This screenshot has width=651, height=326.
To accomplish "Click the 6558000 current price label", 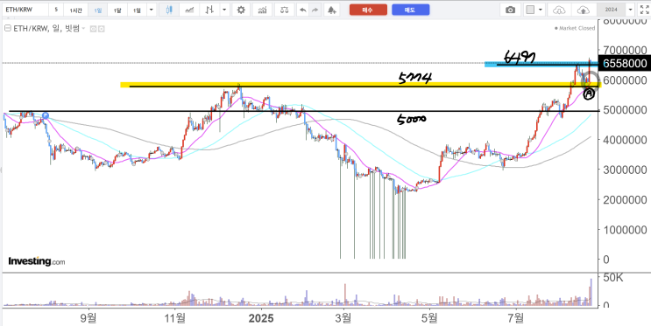I will click(x=624, y=64).
